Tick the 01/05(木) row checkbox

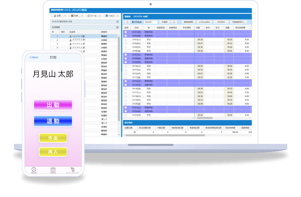pyautogui.click(x=126, y=47)
